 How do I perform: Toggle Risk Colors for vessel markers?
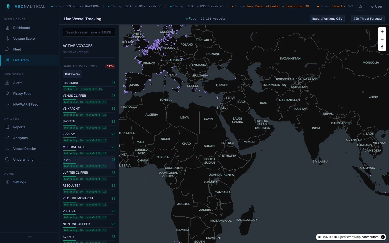pyautogui.click(x=72, y=74)
